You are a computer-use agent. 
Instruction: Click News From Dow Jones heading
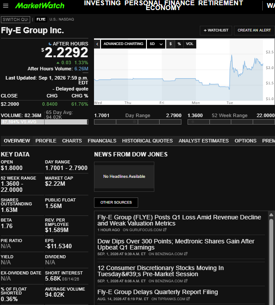[x=131, y=154]
